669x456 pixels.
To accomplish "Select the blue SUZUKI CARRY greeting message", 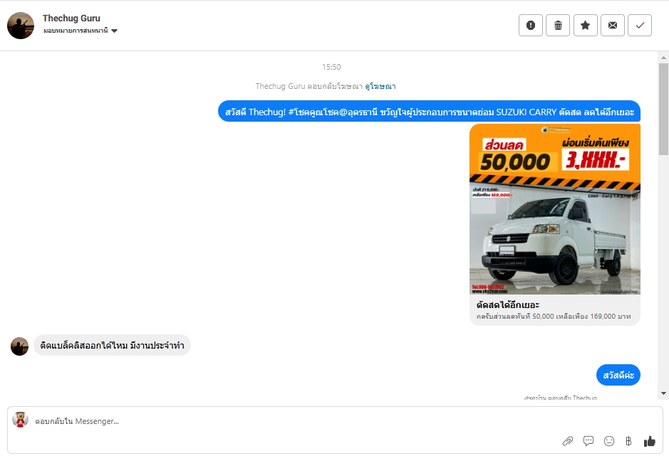I will (429, 112).
